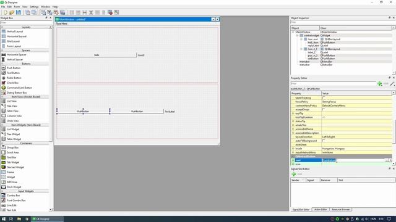This screenshot has height=222, width=396.
Task: Select the Edit Widgets mode icon
Action: pyautogui.click(x=43, y=12)
